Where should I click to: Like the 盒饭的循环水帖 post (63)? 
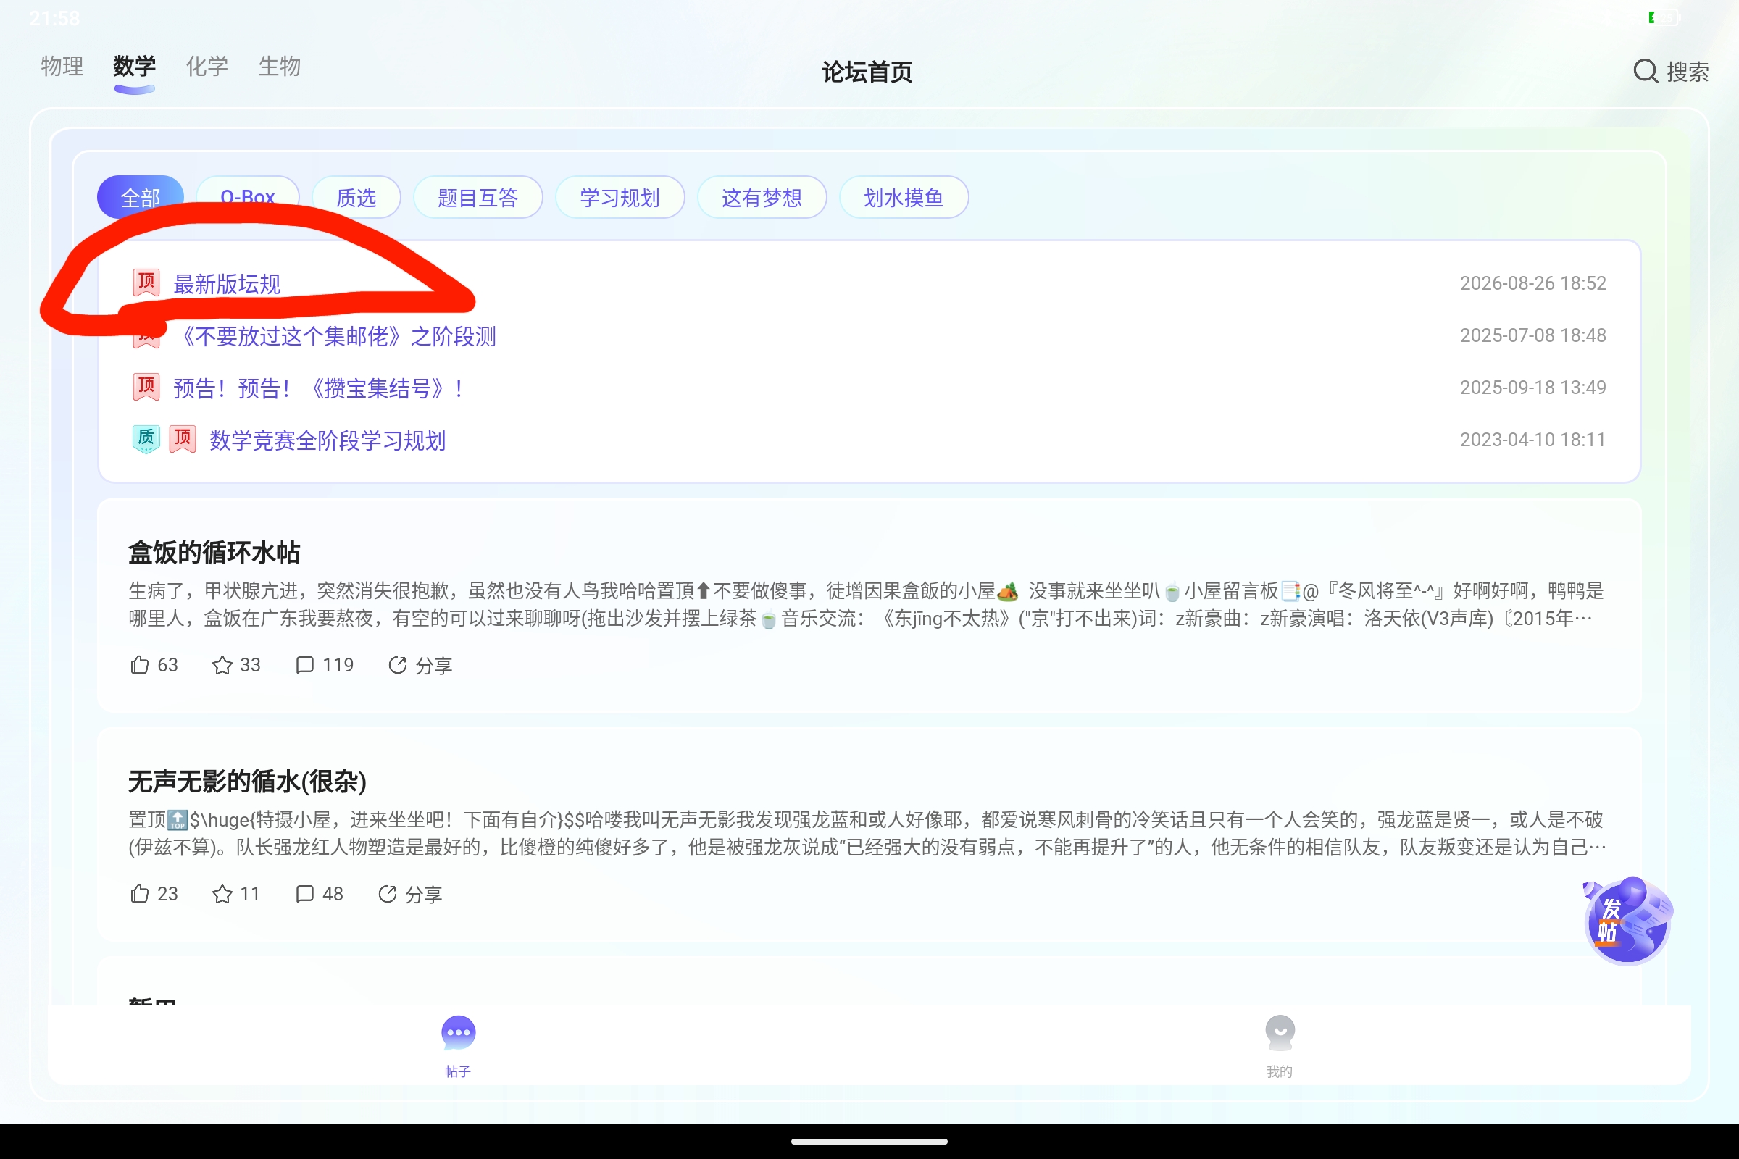pyautogui.click(x=154, y=664)
